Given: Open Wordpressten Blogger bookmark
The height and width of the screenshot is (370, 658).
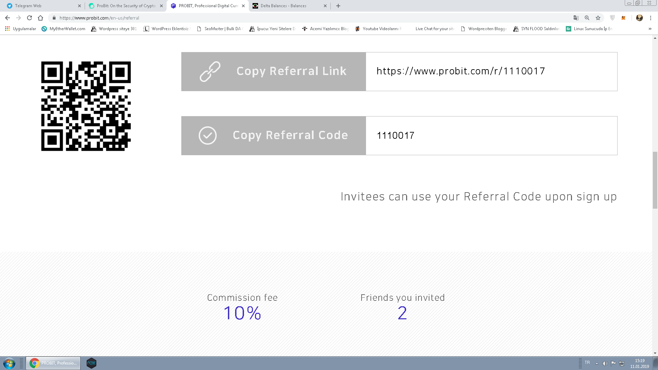Looking at the screenshot, I should pyautogui.click(x=484, y=29).
